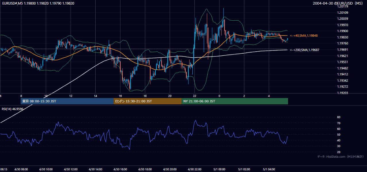This screenshot has height=172, width=367.
Task: Click price axis label 1.19342
Action: pos(343,81)
